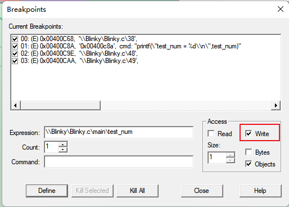Toggle breakpoint 03 at Blinky.c\49
Viewport: 289px width, 207px height.
15,61
